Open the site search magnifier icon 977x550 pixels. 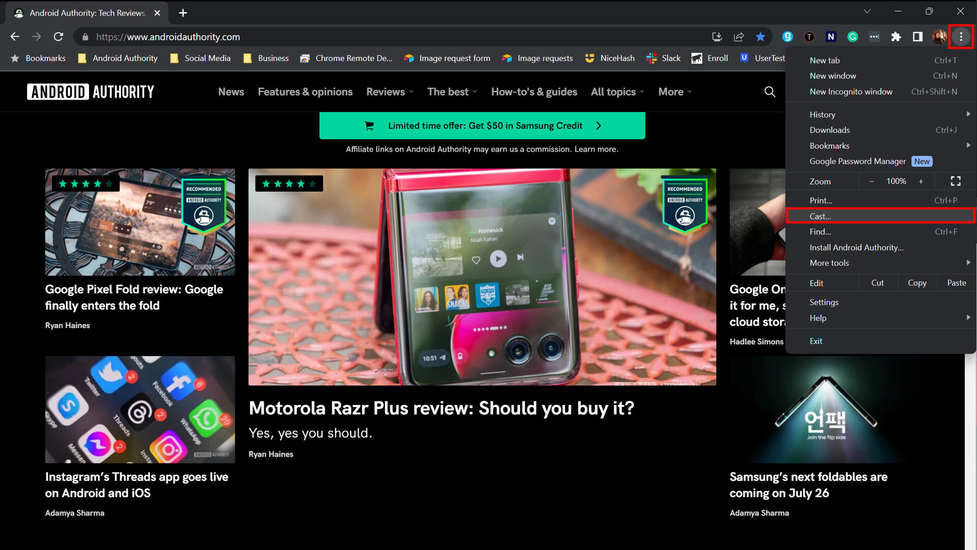pos(770,92)
